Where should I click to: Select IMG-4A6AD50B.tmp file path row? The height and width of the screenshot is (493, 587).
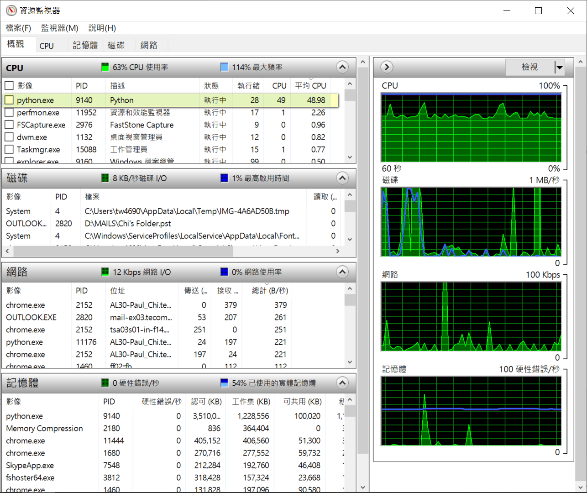[x=187, y=211]
